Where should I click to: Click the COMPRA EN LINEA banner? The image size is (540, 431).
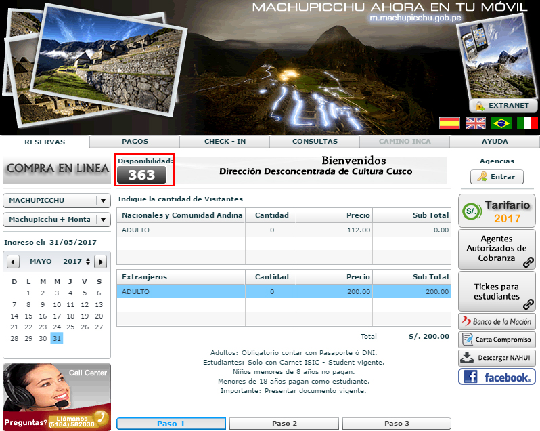coord(57,169)
